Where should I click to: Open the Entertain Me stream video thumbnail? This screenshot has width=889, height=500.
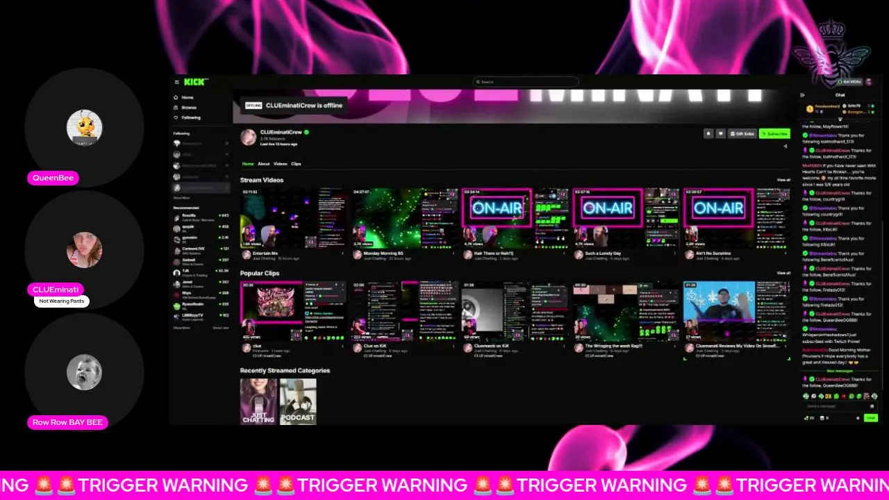293,217
